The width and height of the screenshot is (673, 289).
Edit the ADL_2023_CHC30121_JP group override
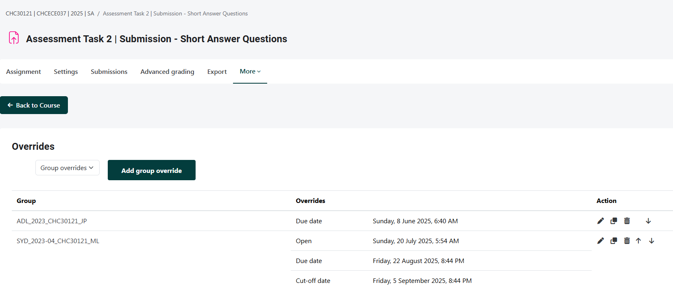coord(600,221)
